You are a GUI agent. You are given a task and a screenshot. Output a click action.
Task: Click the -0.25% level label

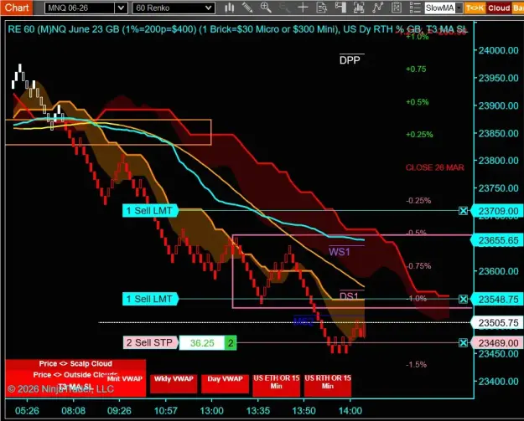click(x=418, y=201)
